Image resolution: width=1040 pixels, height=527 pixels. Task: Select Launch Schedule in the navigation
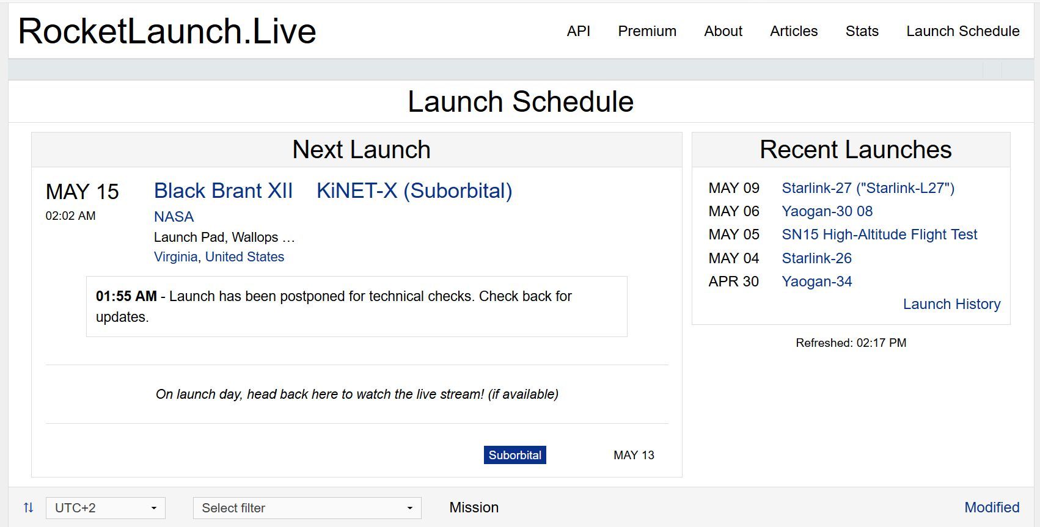click(x=962, y=31)
